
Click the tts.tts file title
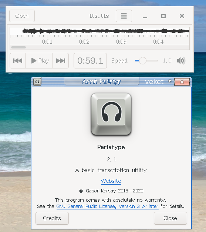click(99, 16)
